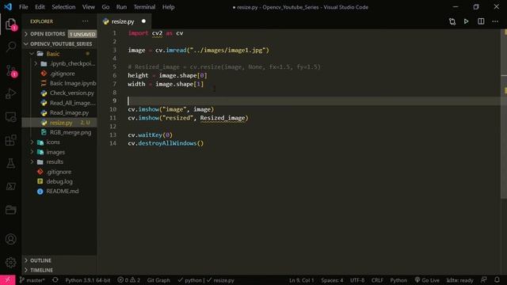Open the Selection menu

pos(63,7)
